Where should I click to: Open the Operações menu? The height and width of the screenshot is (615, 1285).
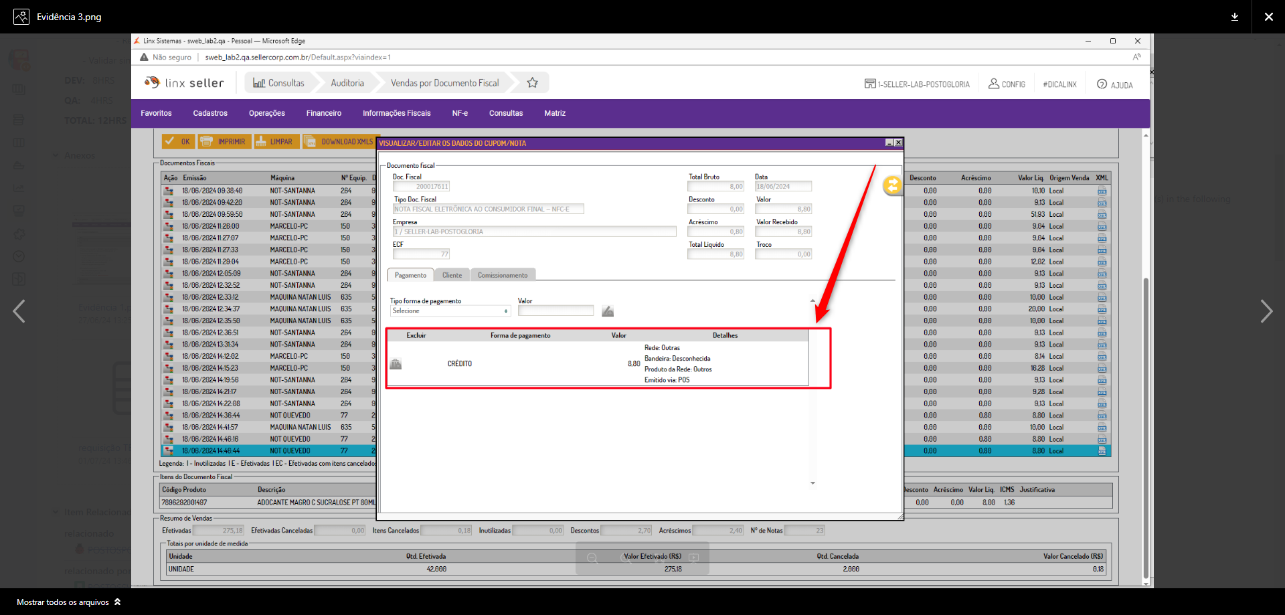[x=267, y=114]
